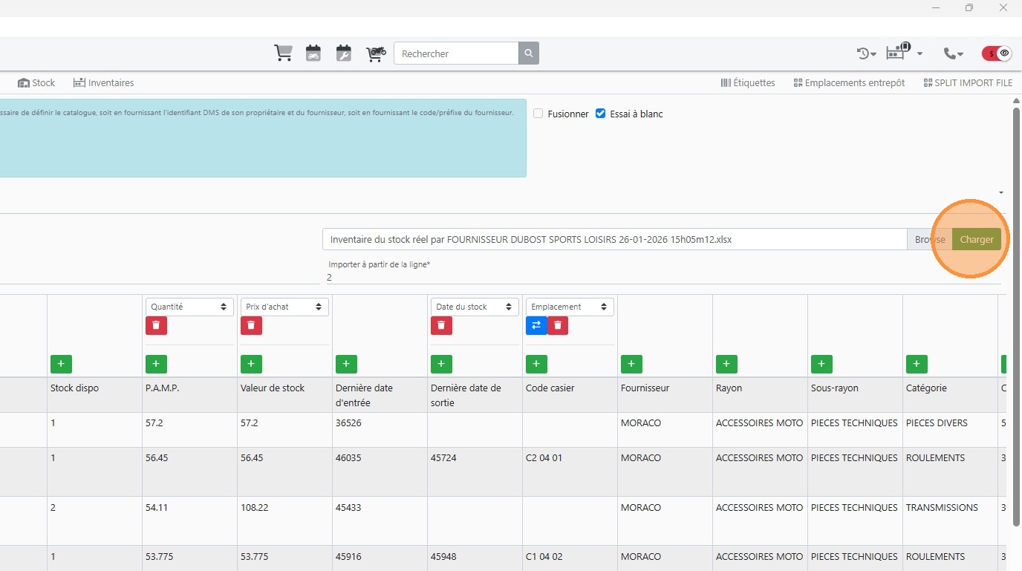Open the Prix d'achat dropdown
This screenshot has width=1022, height=571.
click(284, 307)
